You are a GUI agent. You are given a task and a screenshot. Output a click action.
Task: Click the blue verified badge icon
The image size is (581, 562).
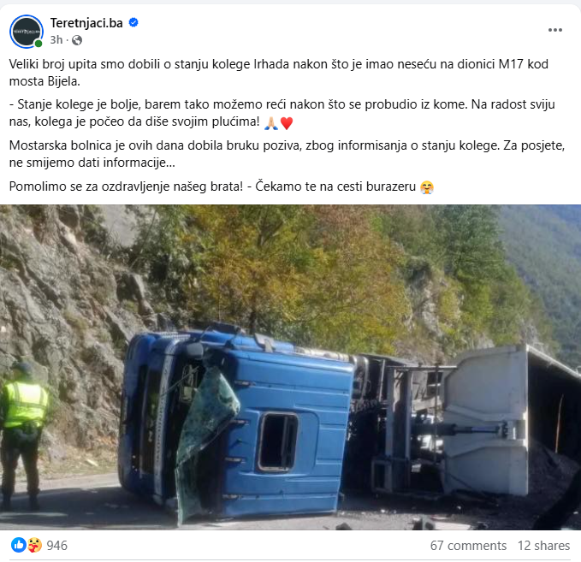[133, 22]
